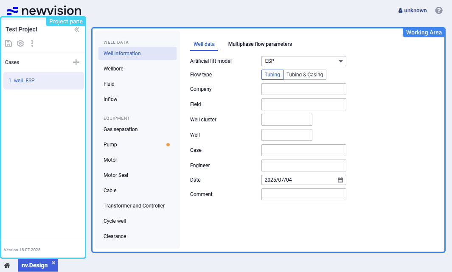Close the nv.Design tab
The image size is (452, 272).
pyautogui.click(x=53, y=263)
